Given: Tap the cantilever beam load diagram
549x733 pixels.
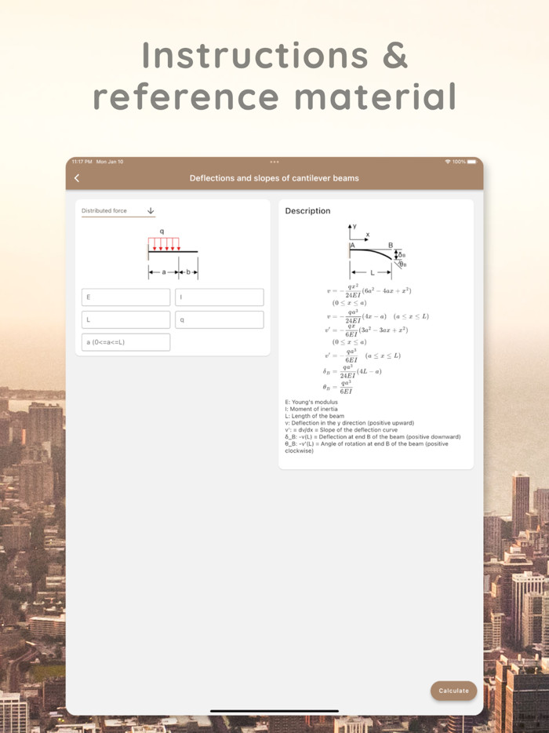Looking at the screenshot, I should pos(173,255).
